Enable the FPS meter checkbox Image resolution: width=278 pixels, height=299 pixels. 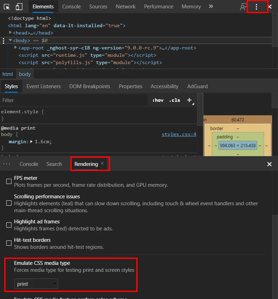click(9, 181)
